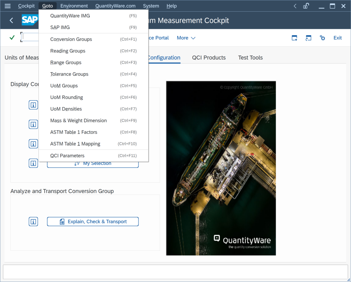Open the hamburger menu icon
The image size is (351, 282).
click(8, 6)
